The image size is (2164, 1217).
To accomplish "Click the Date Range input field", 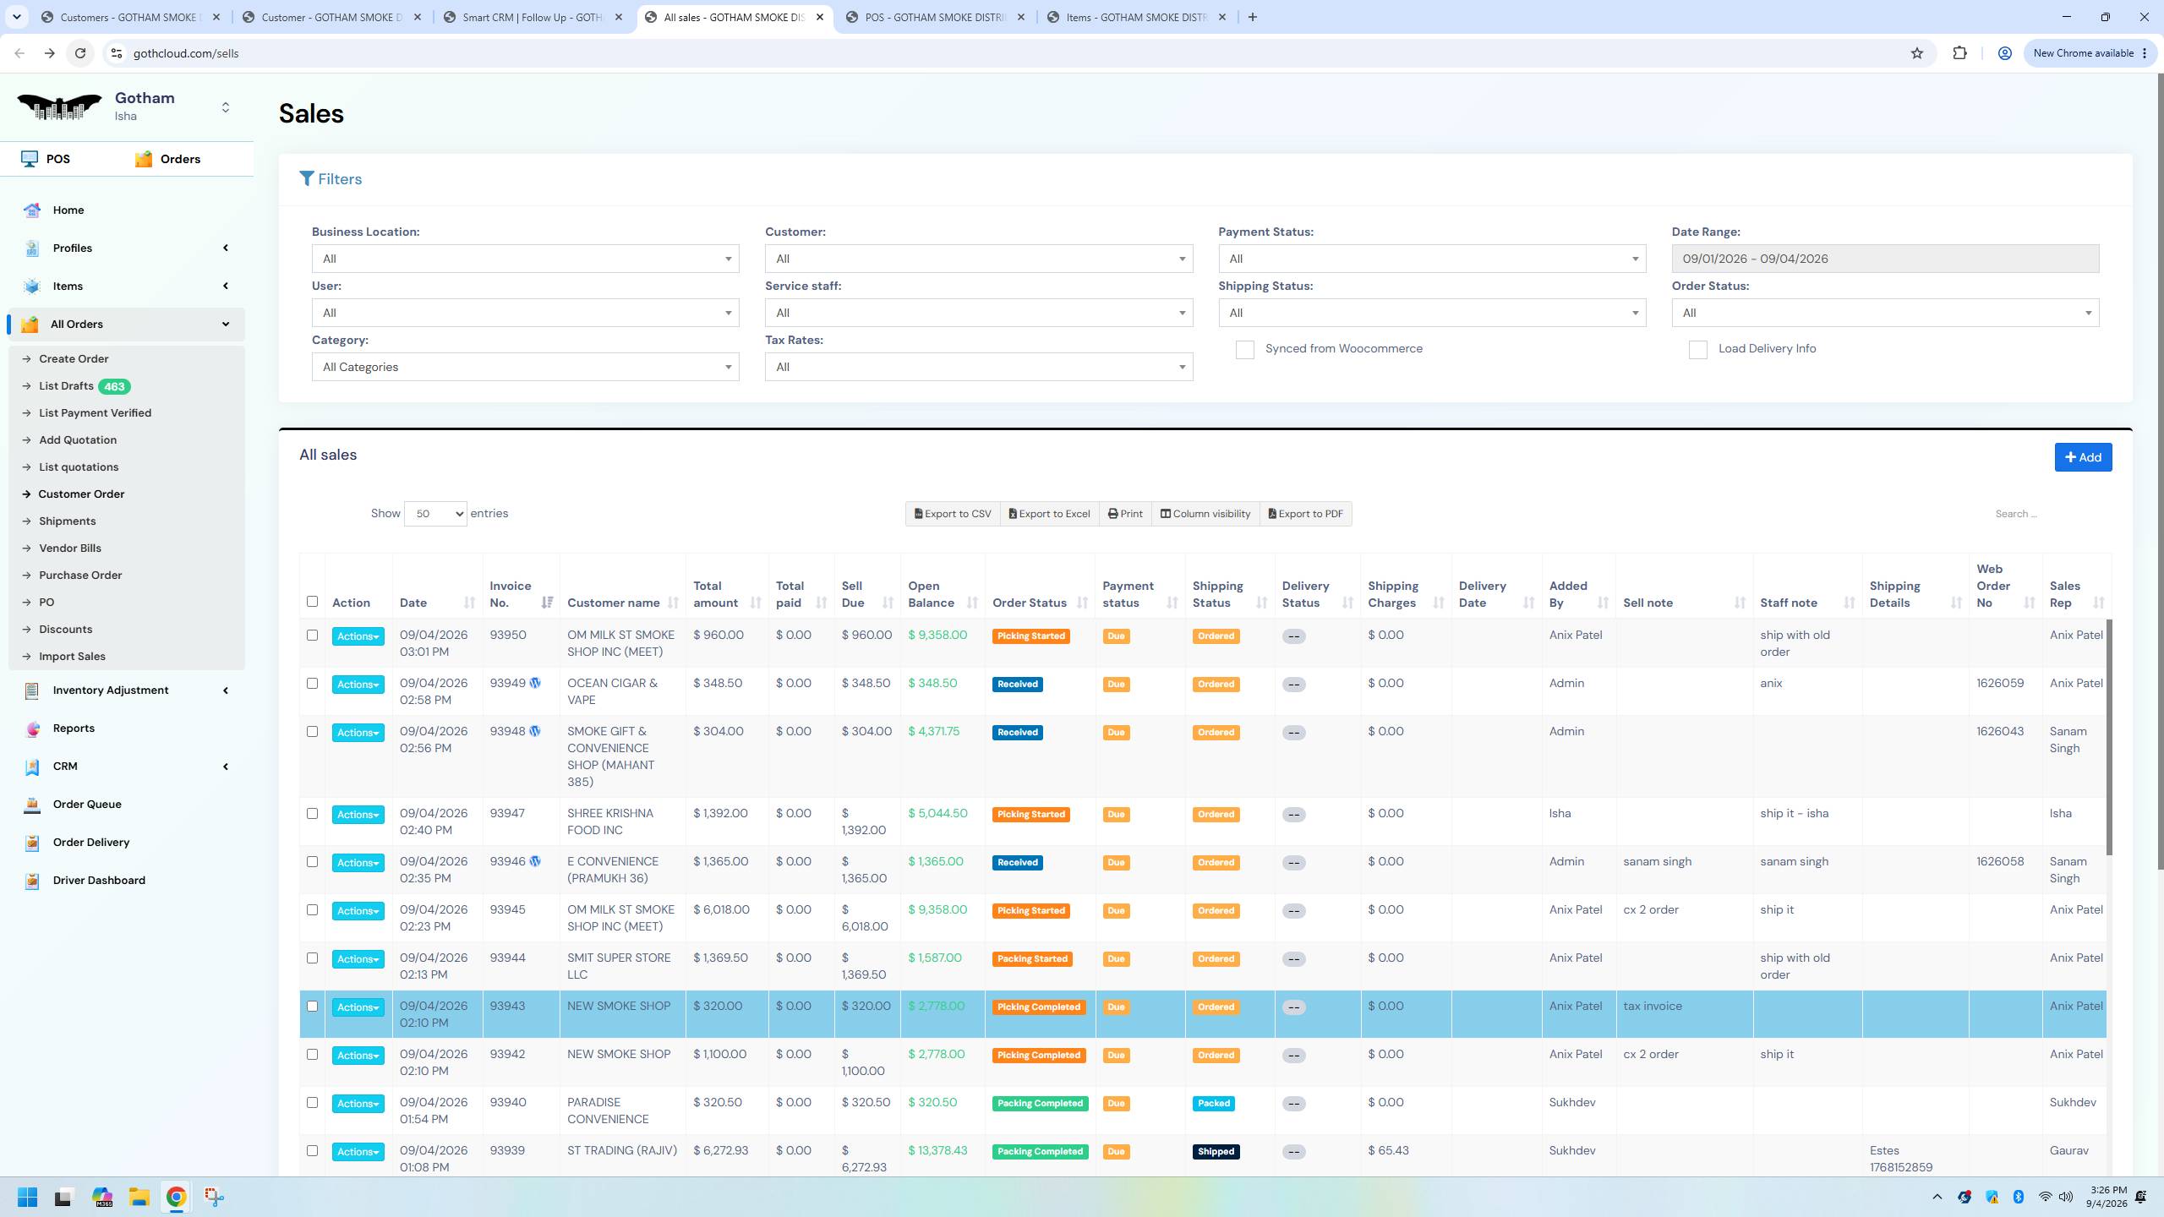I will click(x=1885, y=259).
